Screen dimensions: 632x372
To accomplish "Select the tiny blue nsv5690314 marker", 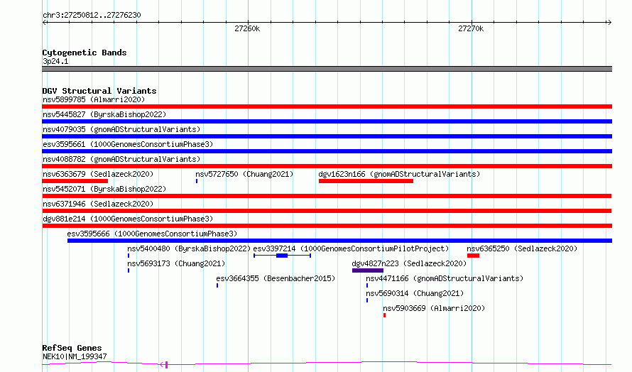I will tap(367, 300).
